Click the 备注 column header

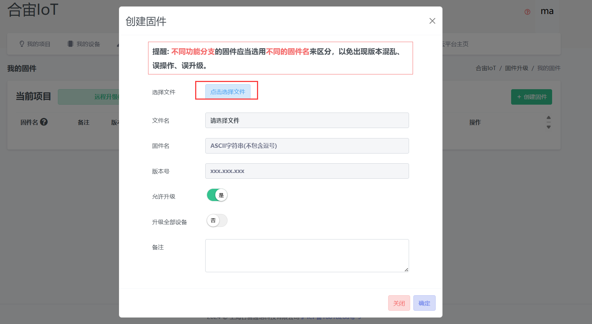pyautogui.click(x=83, y=122)
